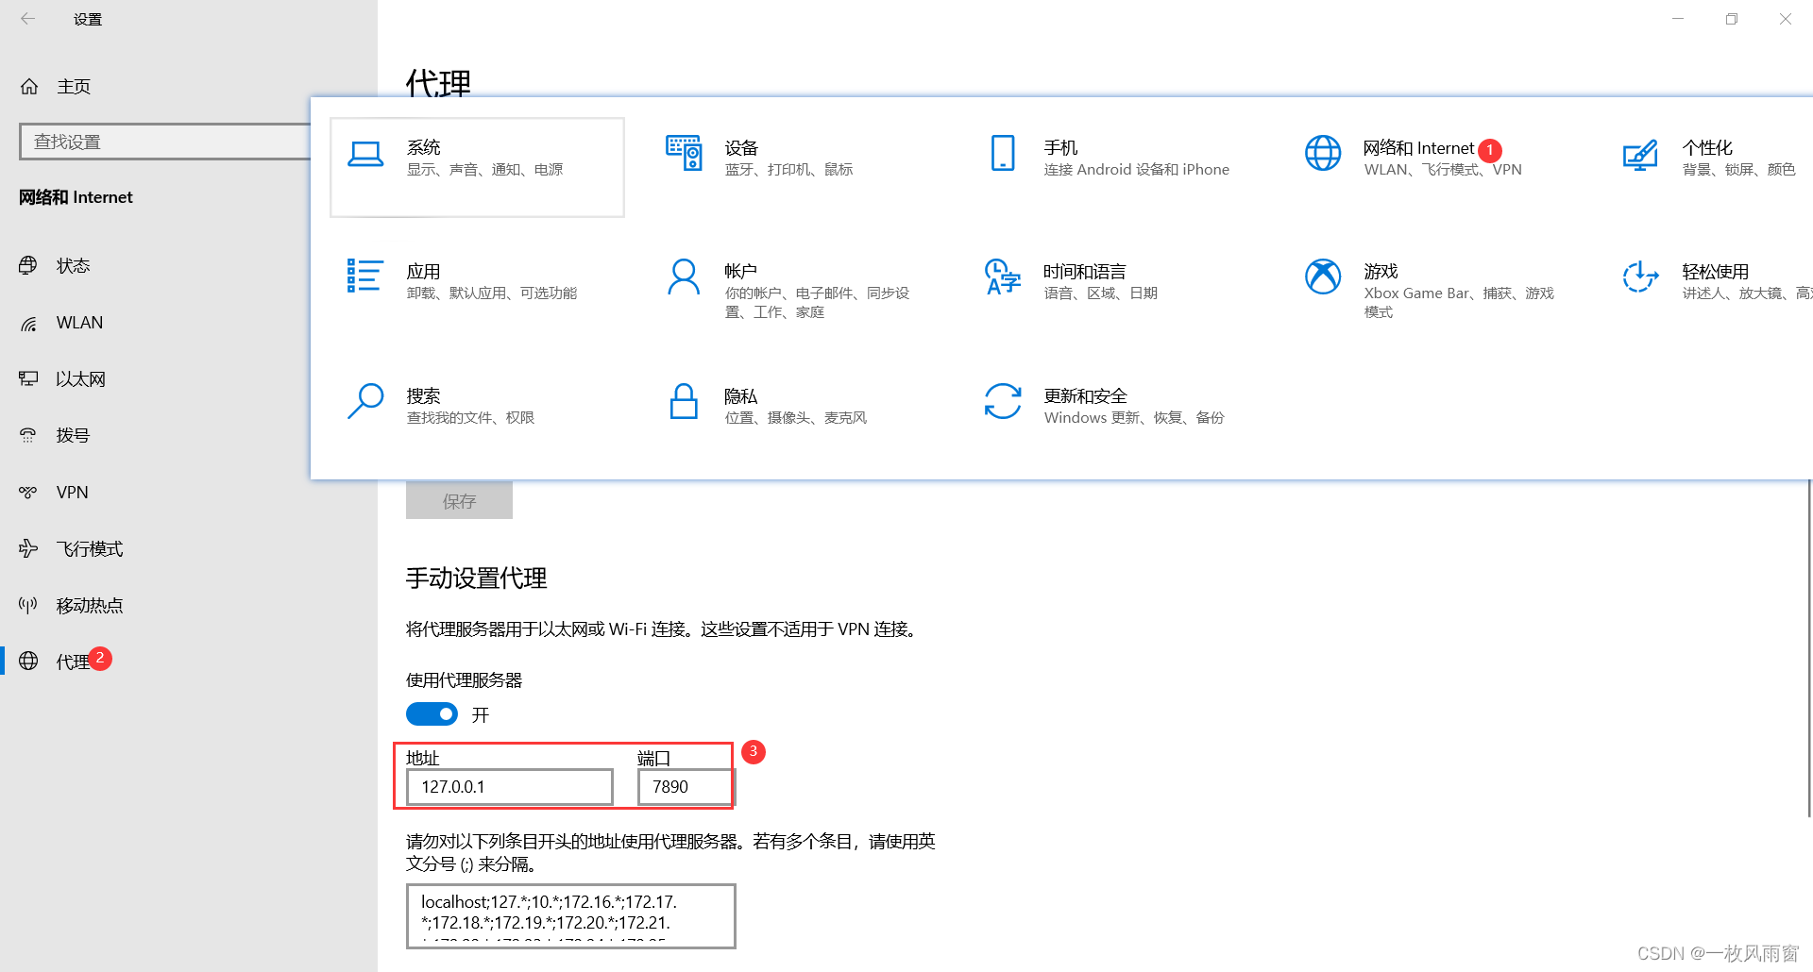Click 位置、摄像头、麦克风 description text
Viewport: 1813px width, 972px height.
[796, 418]
